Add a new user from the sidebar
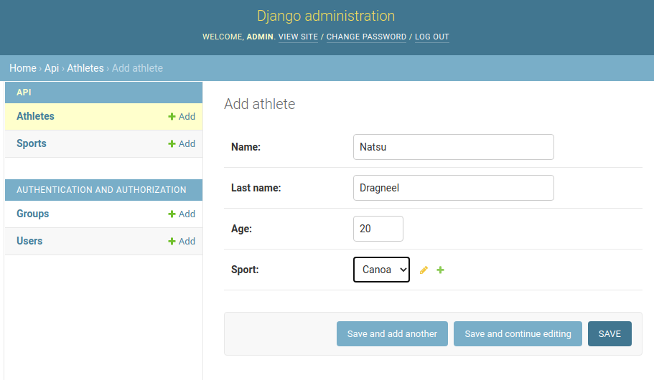The height and width of the screenshot is (380, 654). (x=182, y=241)
